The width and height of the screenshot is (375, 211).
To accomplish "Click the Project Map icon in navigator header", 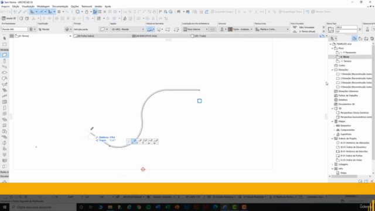I will click(x=354, y=39).
